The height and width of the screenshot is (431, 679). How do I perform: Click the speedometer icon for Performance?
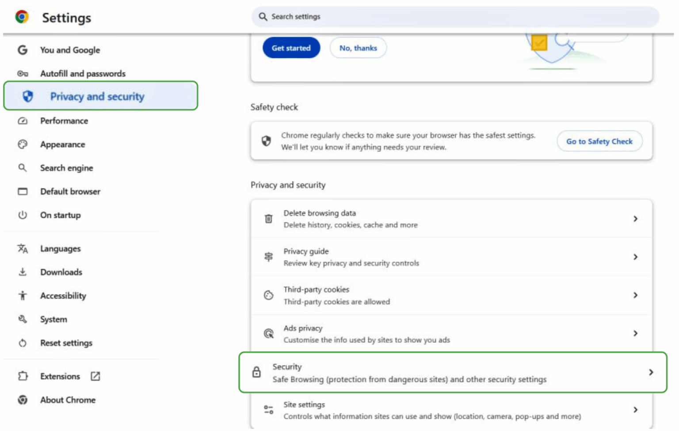coord(23,121)
